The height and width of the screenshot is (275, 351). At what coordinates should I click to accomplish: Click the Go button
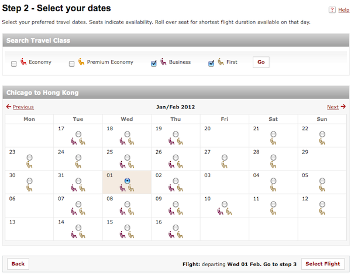coord(261,62)
